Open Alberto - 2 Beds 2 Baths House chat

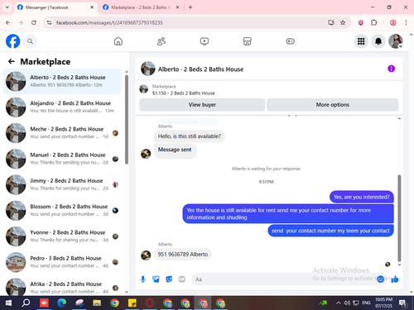point(62,81)
